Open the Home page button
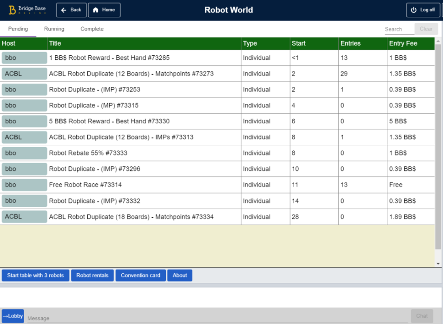 [x=104, y=10]
